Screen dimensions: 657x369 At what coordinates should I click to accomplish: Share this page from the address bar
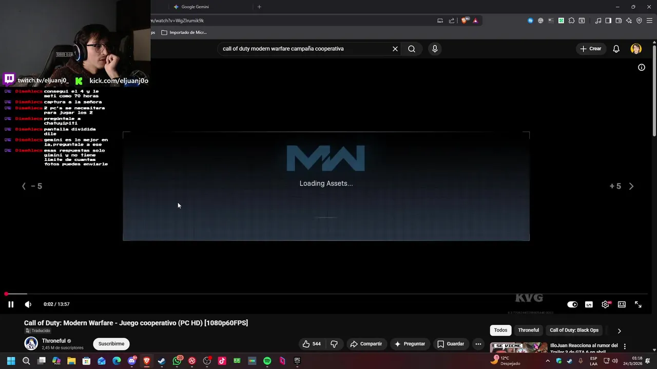[x=452, y=20]
